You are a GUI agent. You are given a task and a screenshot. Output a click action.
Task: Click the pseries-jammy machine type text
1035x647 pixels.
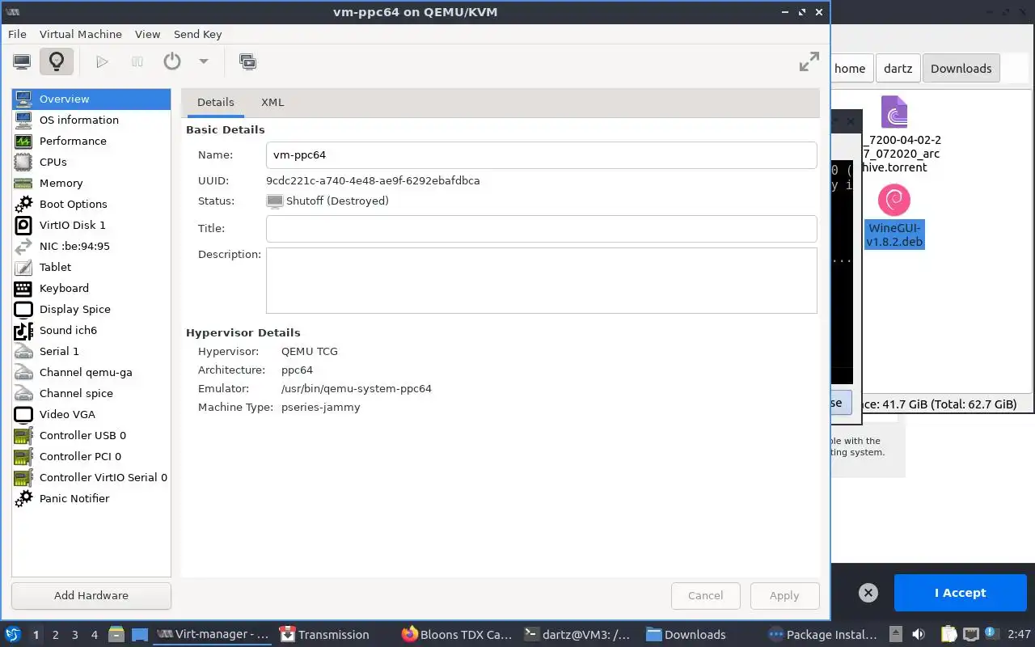pyautogui.click(x=321, y=407)
